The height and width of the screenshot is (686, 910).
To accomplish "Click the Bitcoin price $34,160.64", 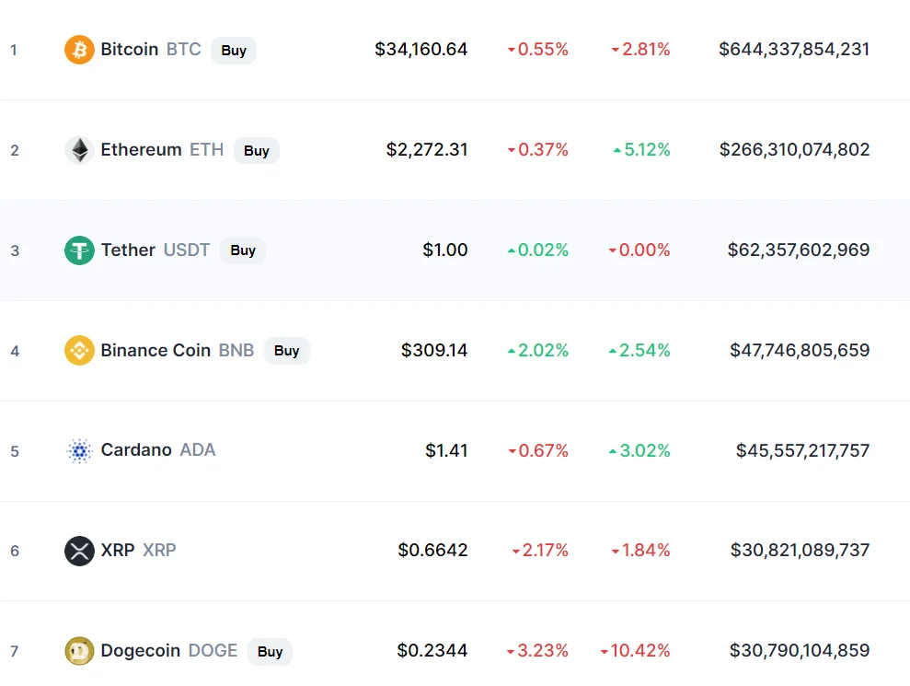I will pyautogui.click(x=420, y=50).
